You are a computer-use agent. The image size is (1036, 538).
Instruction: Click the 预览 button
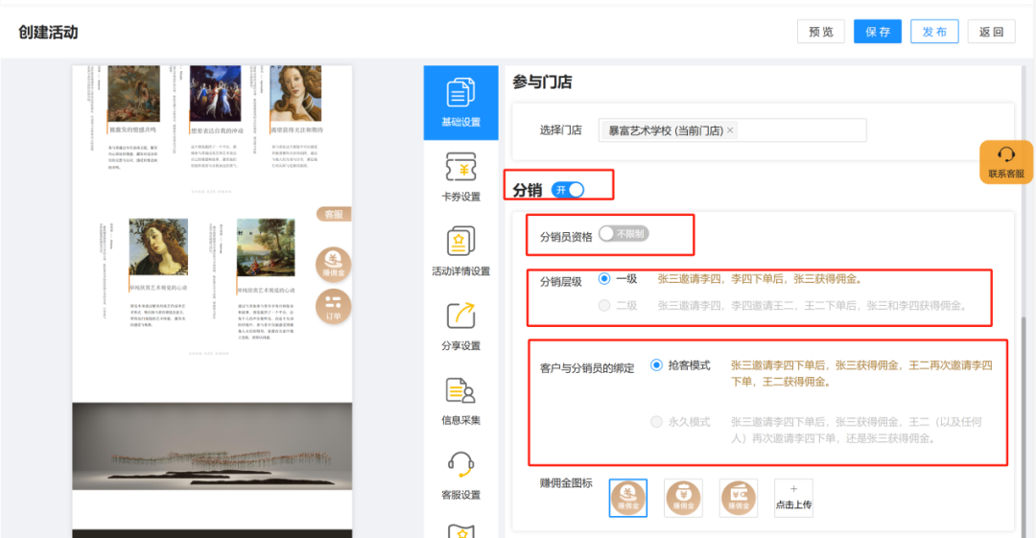click(820, 32)
